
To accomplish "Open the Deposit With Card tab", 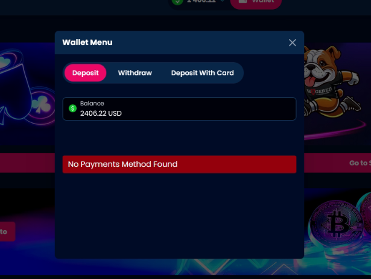I will (202, 73).
